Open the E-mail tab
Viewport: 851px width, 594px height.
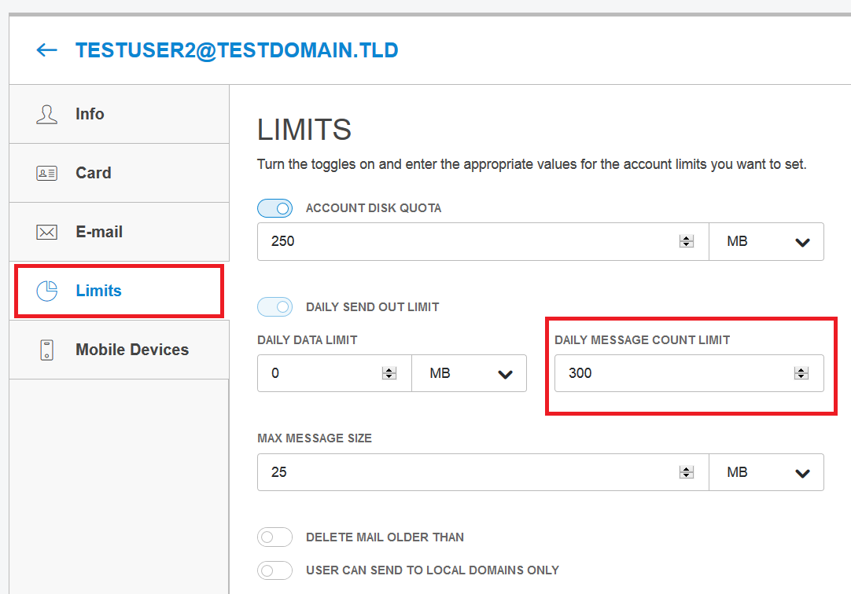pos(99,232)
